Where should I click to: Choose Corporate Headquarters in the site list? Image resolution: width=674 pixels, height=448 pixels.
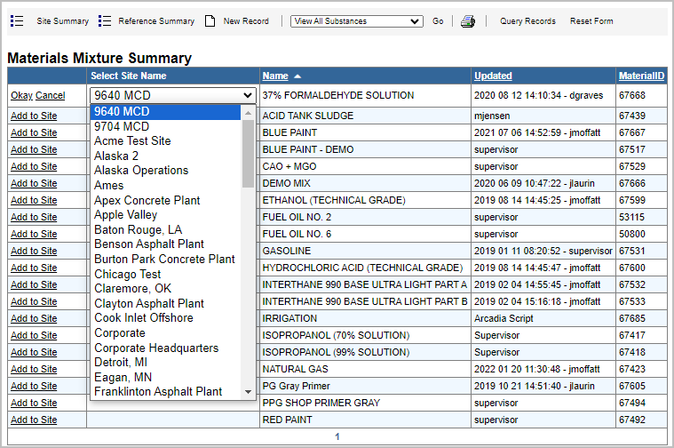click(155, 348)
